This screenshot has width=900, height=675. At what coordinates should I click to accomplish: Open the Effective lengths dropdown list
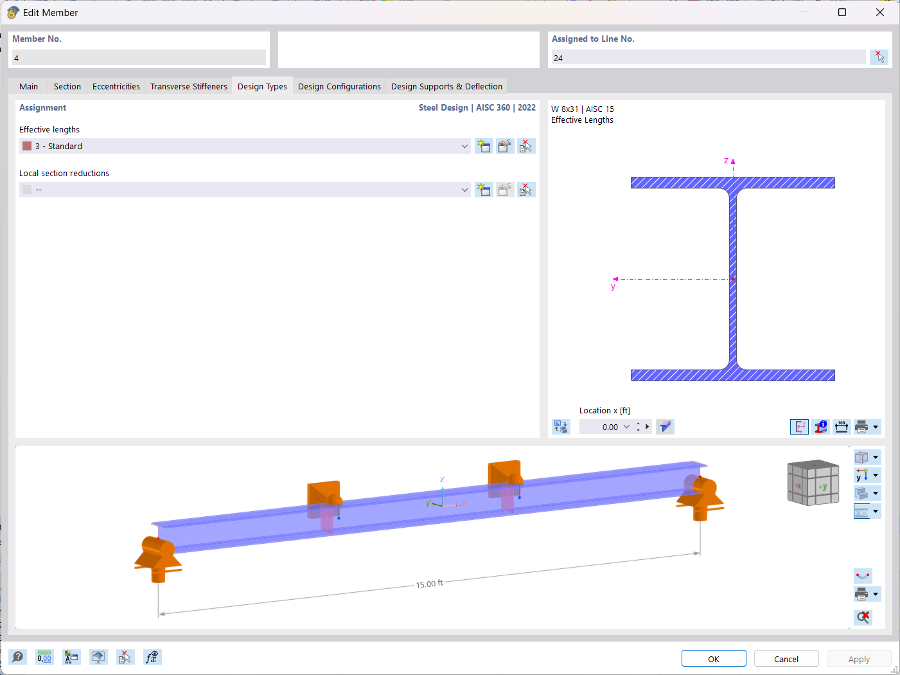tap(464, 146)
